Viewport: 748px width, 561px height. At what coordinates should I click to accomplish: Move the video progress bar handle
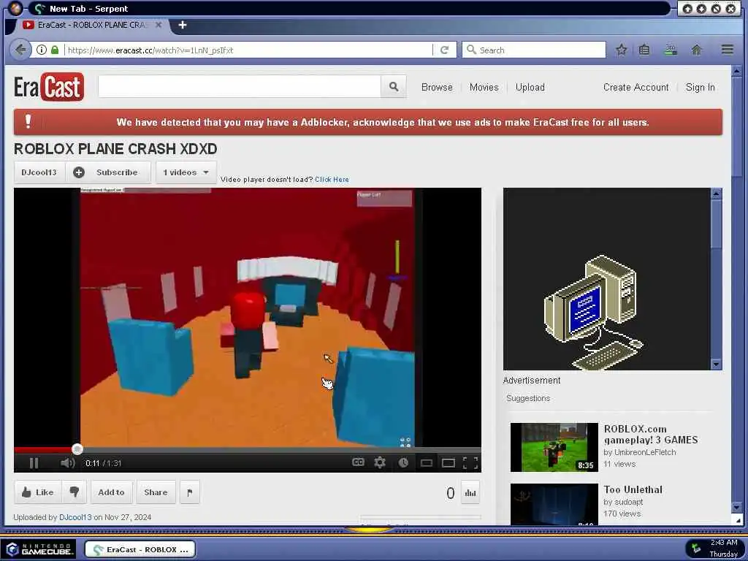coord(77,449)
